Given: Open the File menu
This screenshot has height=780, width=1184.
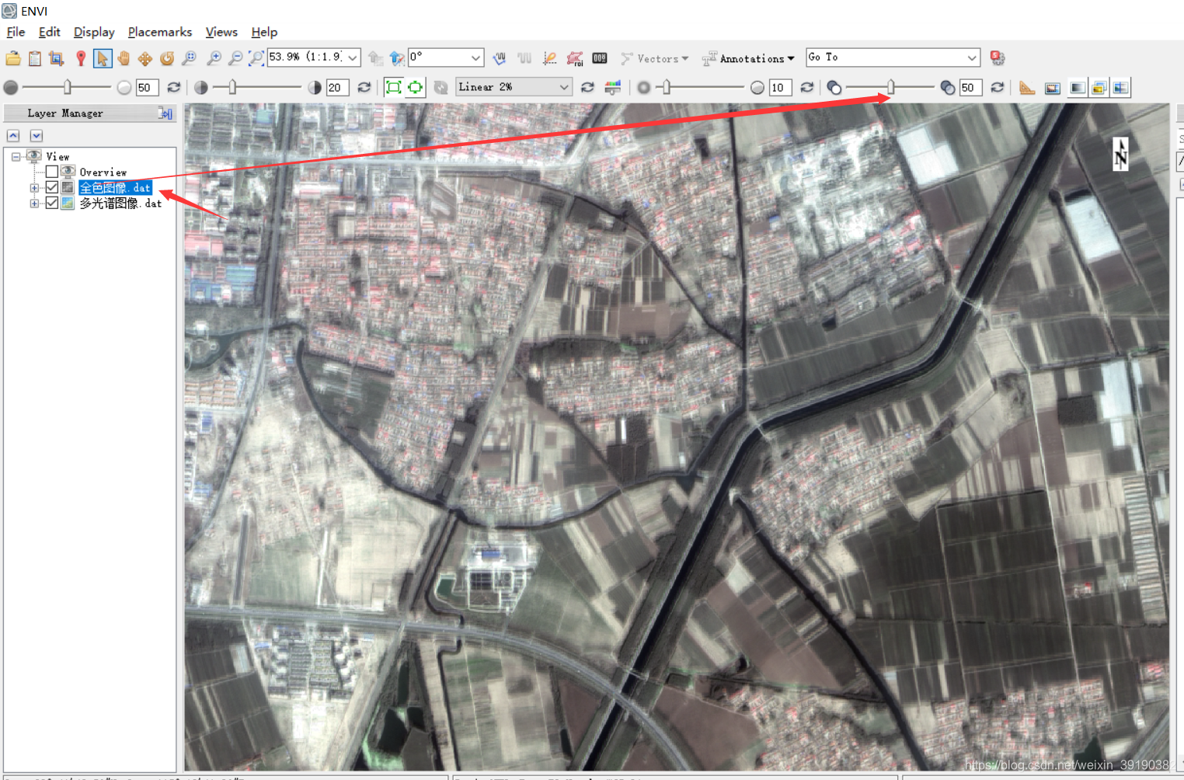Looking at the screenshot, I should [16, 32].
